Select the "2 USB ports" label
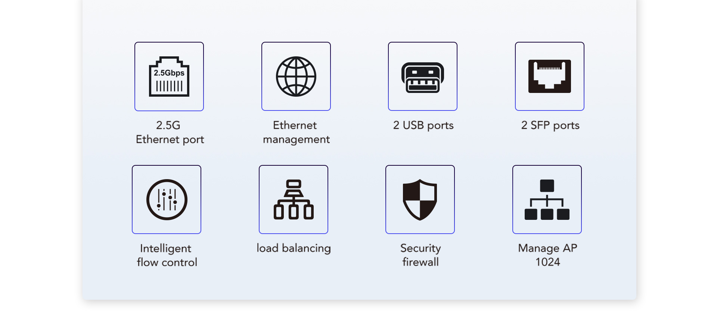Screen dimensions: 717x318 click(x=423, y=125)
